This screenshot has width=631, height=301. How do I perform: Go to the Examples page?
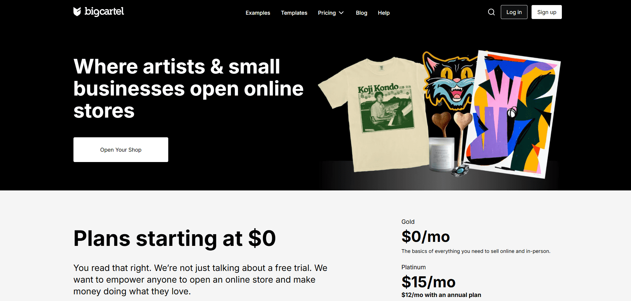click(258, 13)
